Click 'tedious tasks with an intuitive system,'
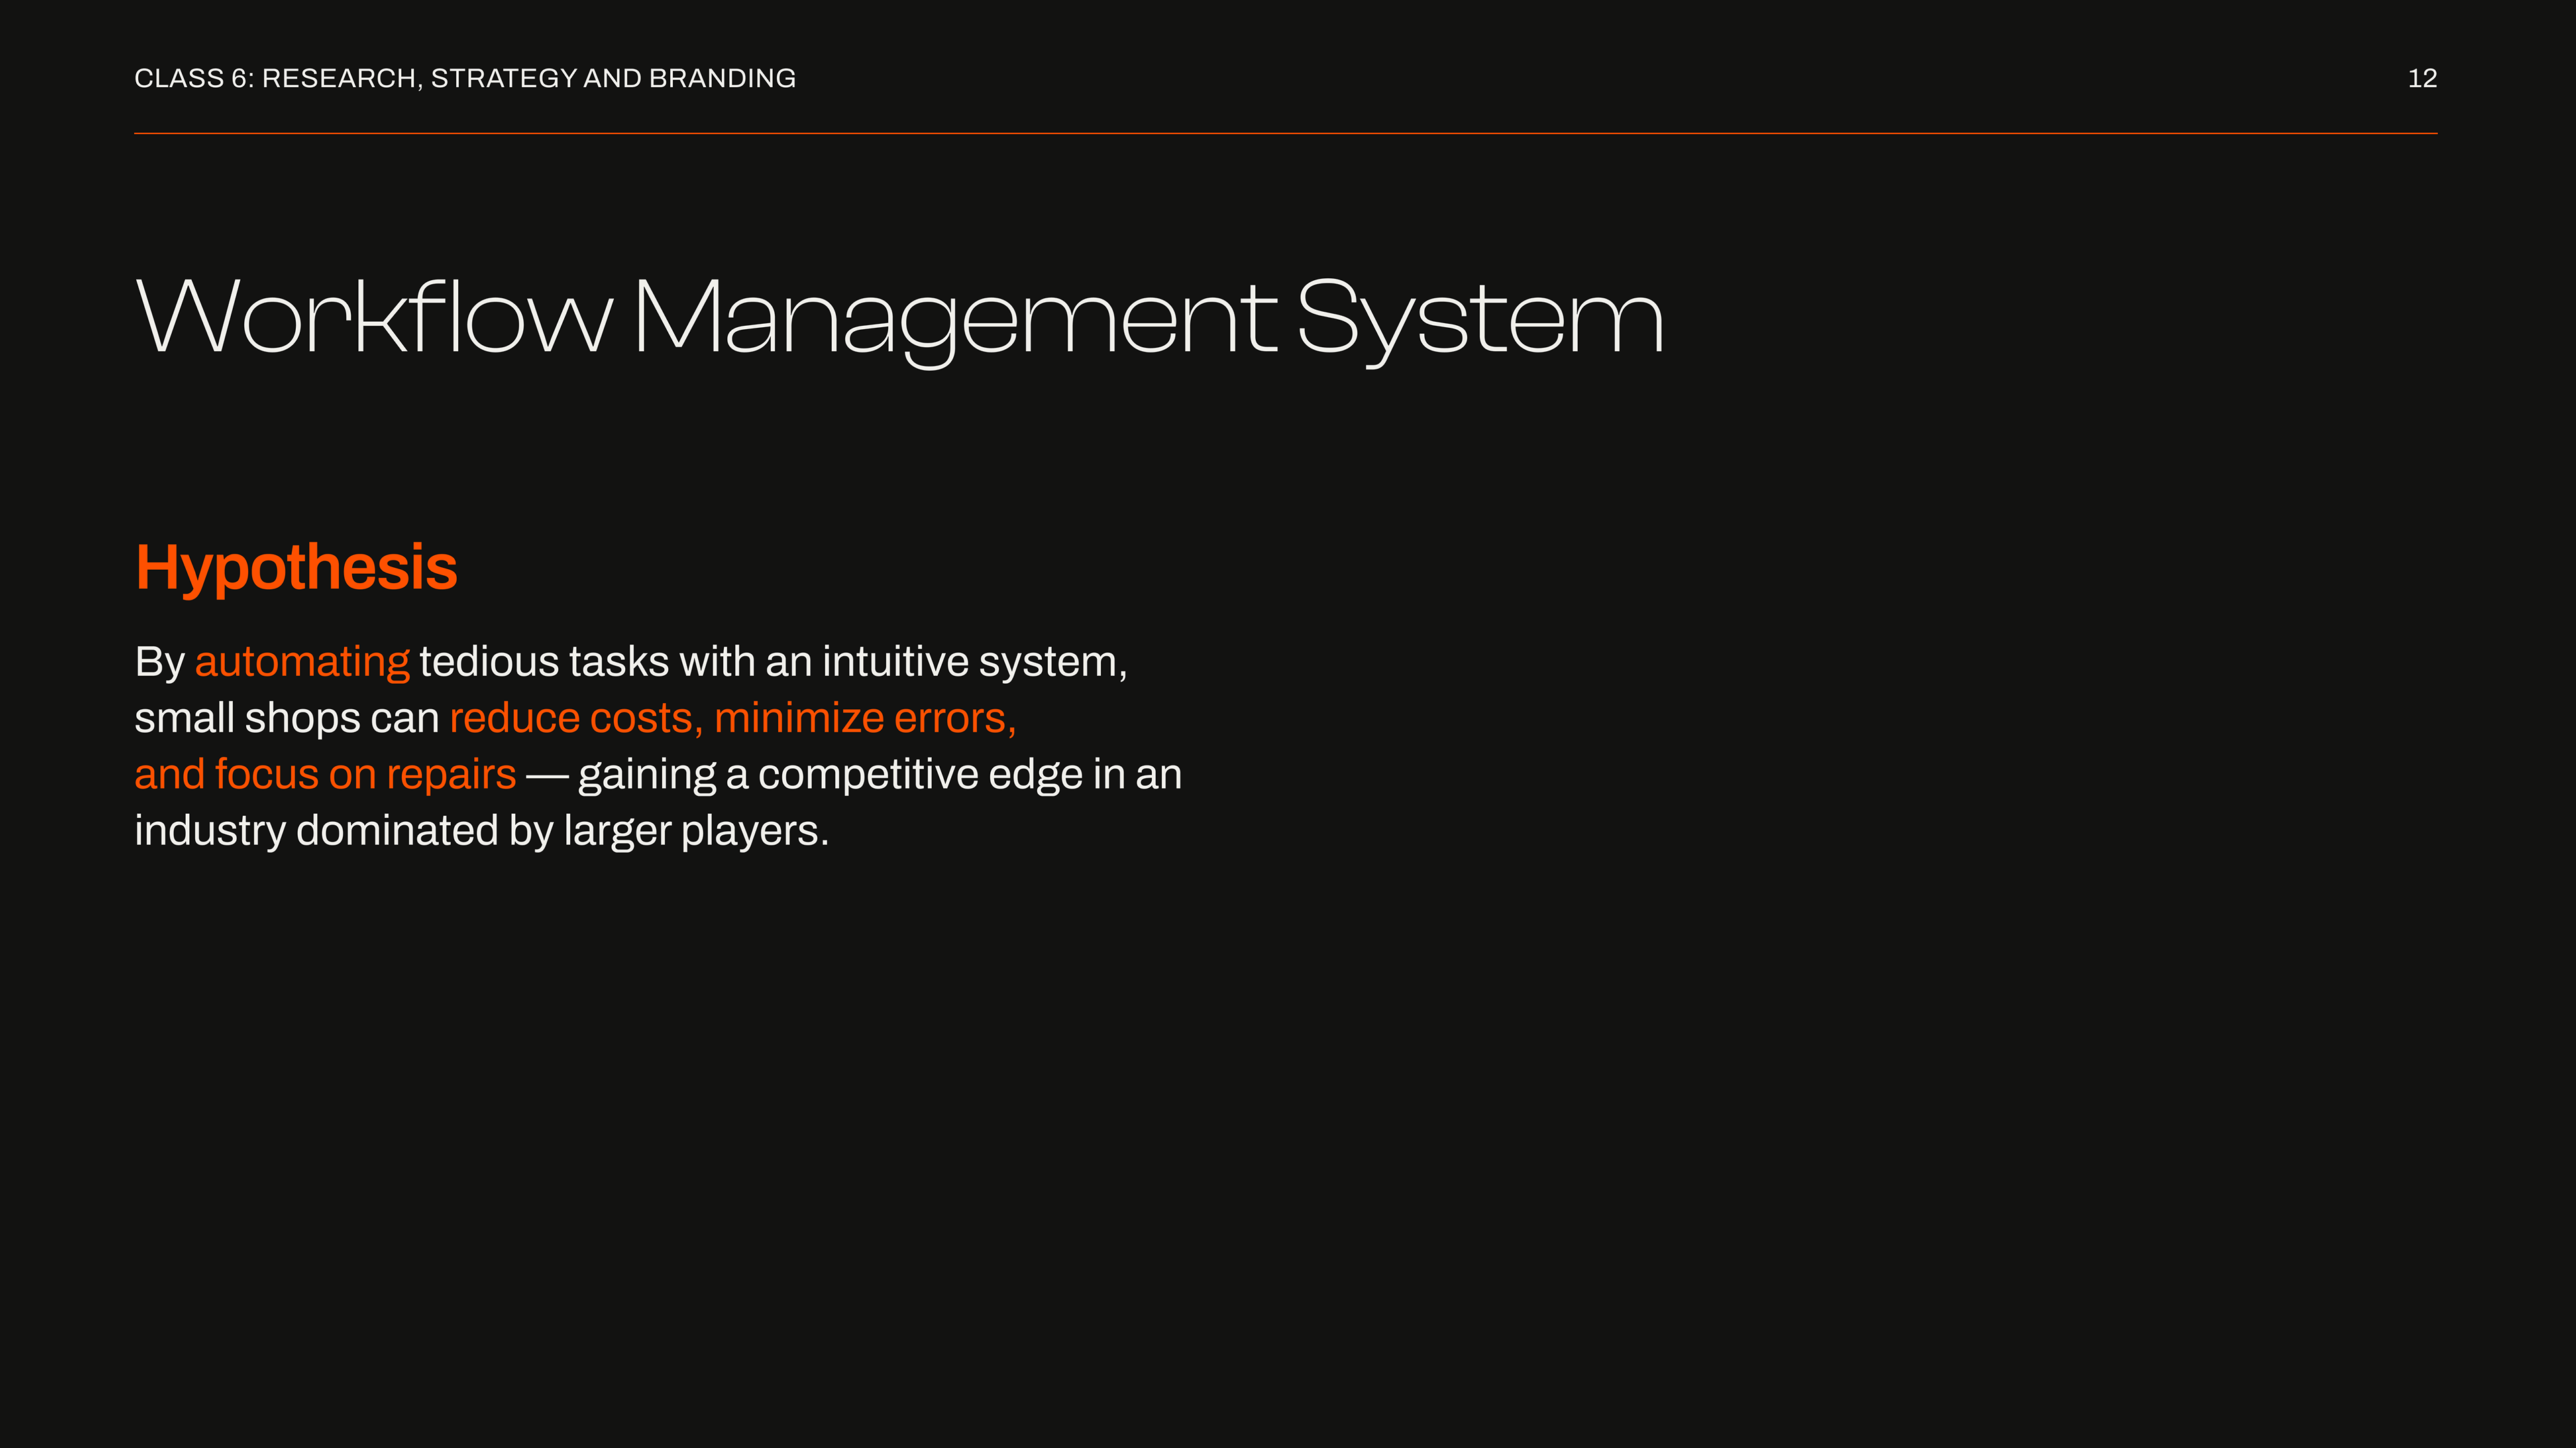The width and height of the screenshot is (2576, 1448). [773, 662]
